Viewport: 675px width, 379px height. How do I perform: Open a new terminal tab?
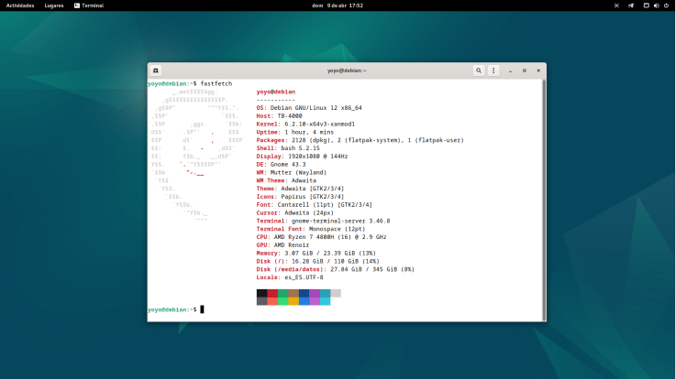[x=156, y=70]
